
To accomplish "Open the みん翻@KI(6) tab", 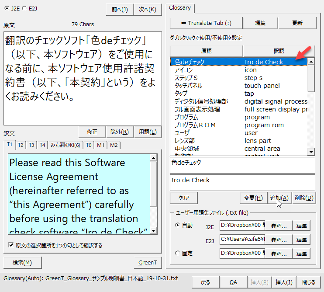I will click(x=65, y=145).
